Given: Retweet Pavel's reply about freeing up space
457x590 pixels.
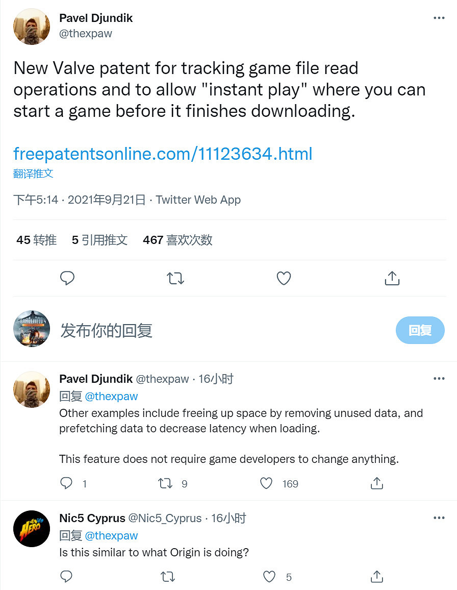Looking at the screenshot, I should click(165, 483).
